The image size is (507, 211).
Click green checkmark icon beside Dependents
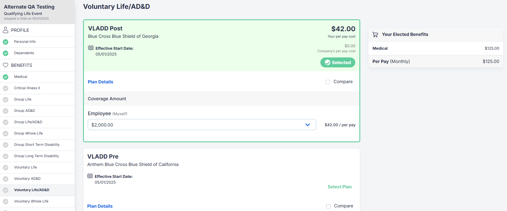point(6,53)
